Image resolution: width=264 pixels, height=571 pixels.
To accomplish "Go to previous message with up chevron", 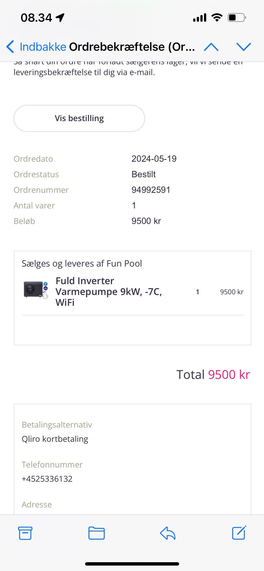I will pos(211,47).
